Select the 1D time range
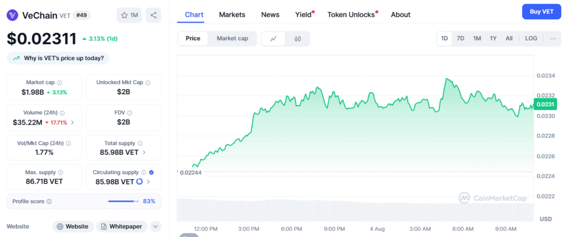Viewport: 564px width, 237px height. [444, 39]
